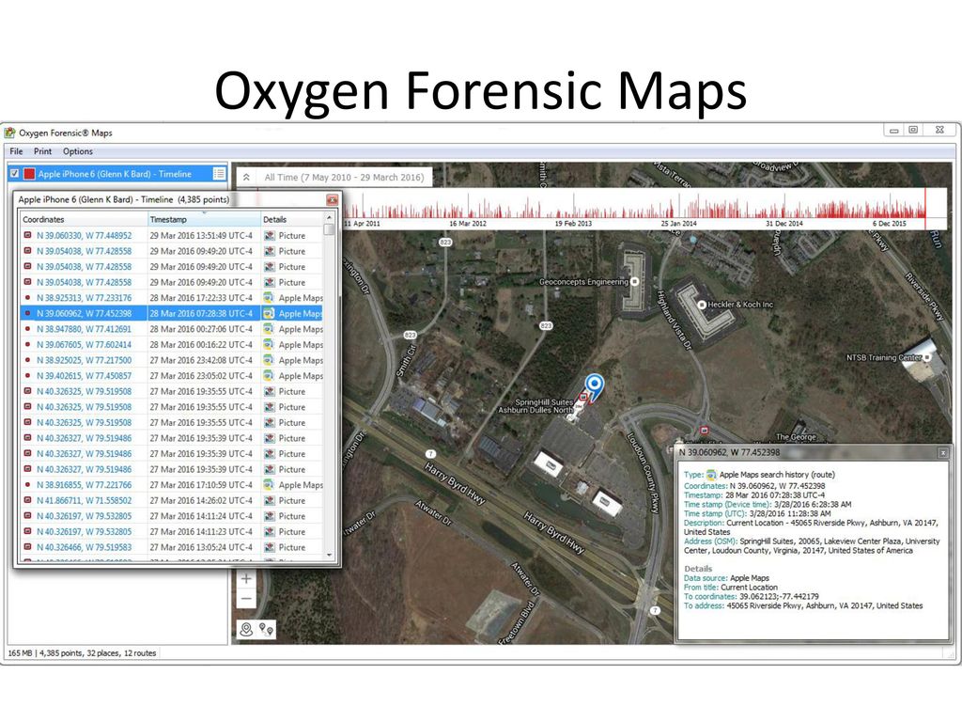Sort by the Timestamp column header

click(x=204, y=219)
